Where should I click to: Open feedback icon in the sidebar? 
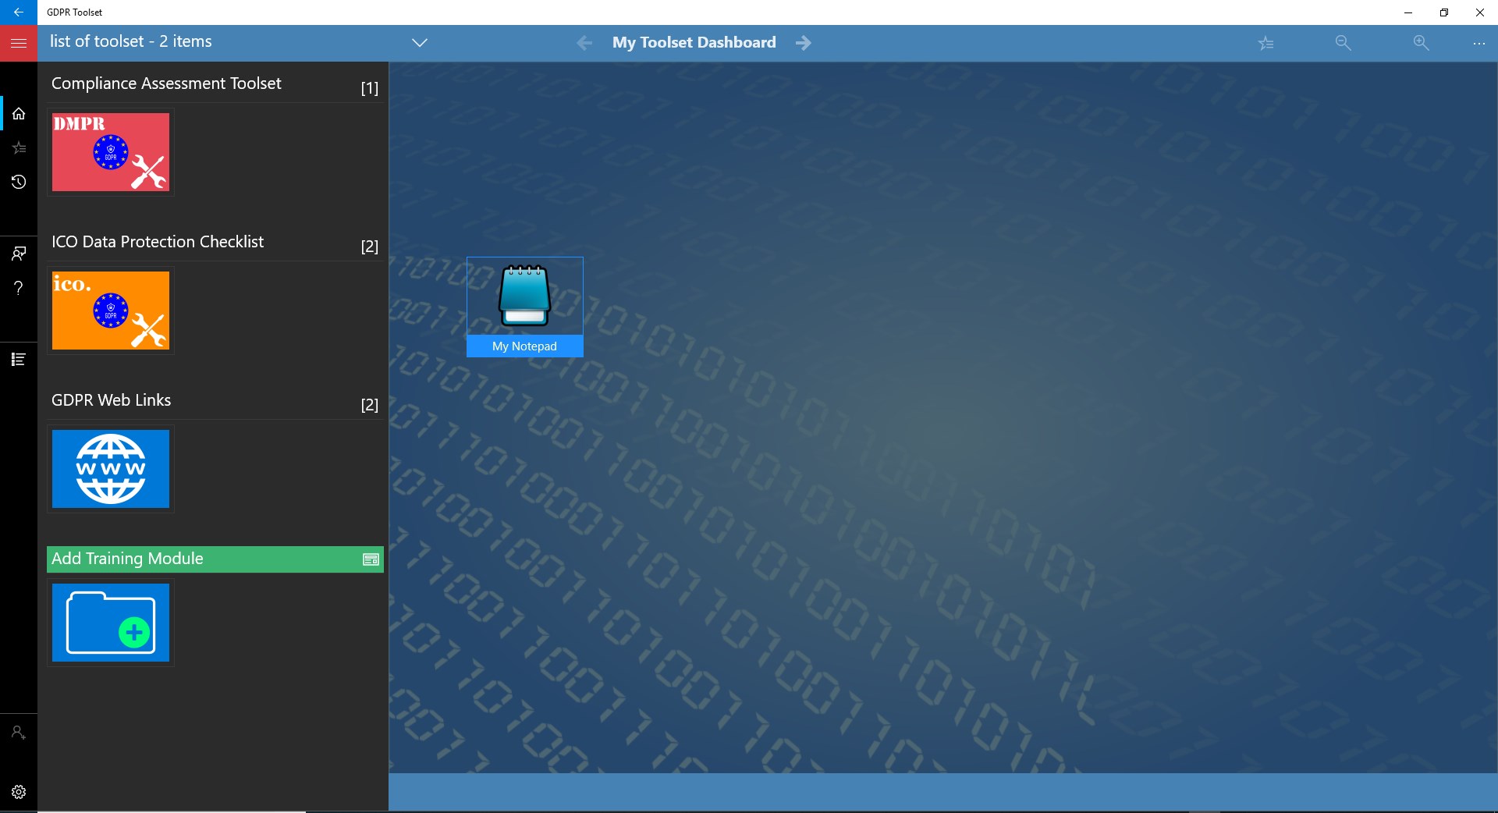click(19, 254)
